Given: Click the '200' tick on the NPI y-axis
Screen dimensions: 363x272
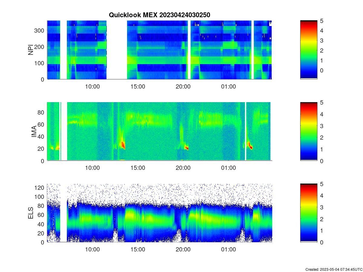Looking at the screenshot, I should click(40, 47).
